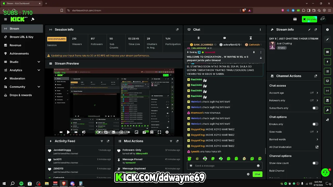Rewind the stream preview
The width and height of the screenshot is (333, 187).
pos(61,132)
